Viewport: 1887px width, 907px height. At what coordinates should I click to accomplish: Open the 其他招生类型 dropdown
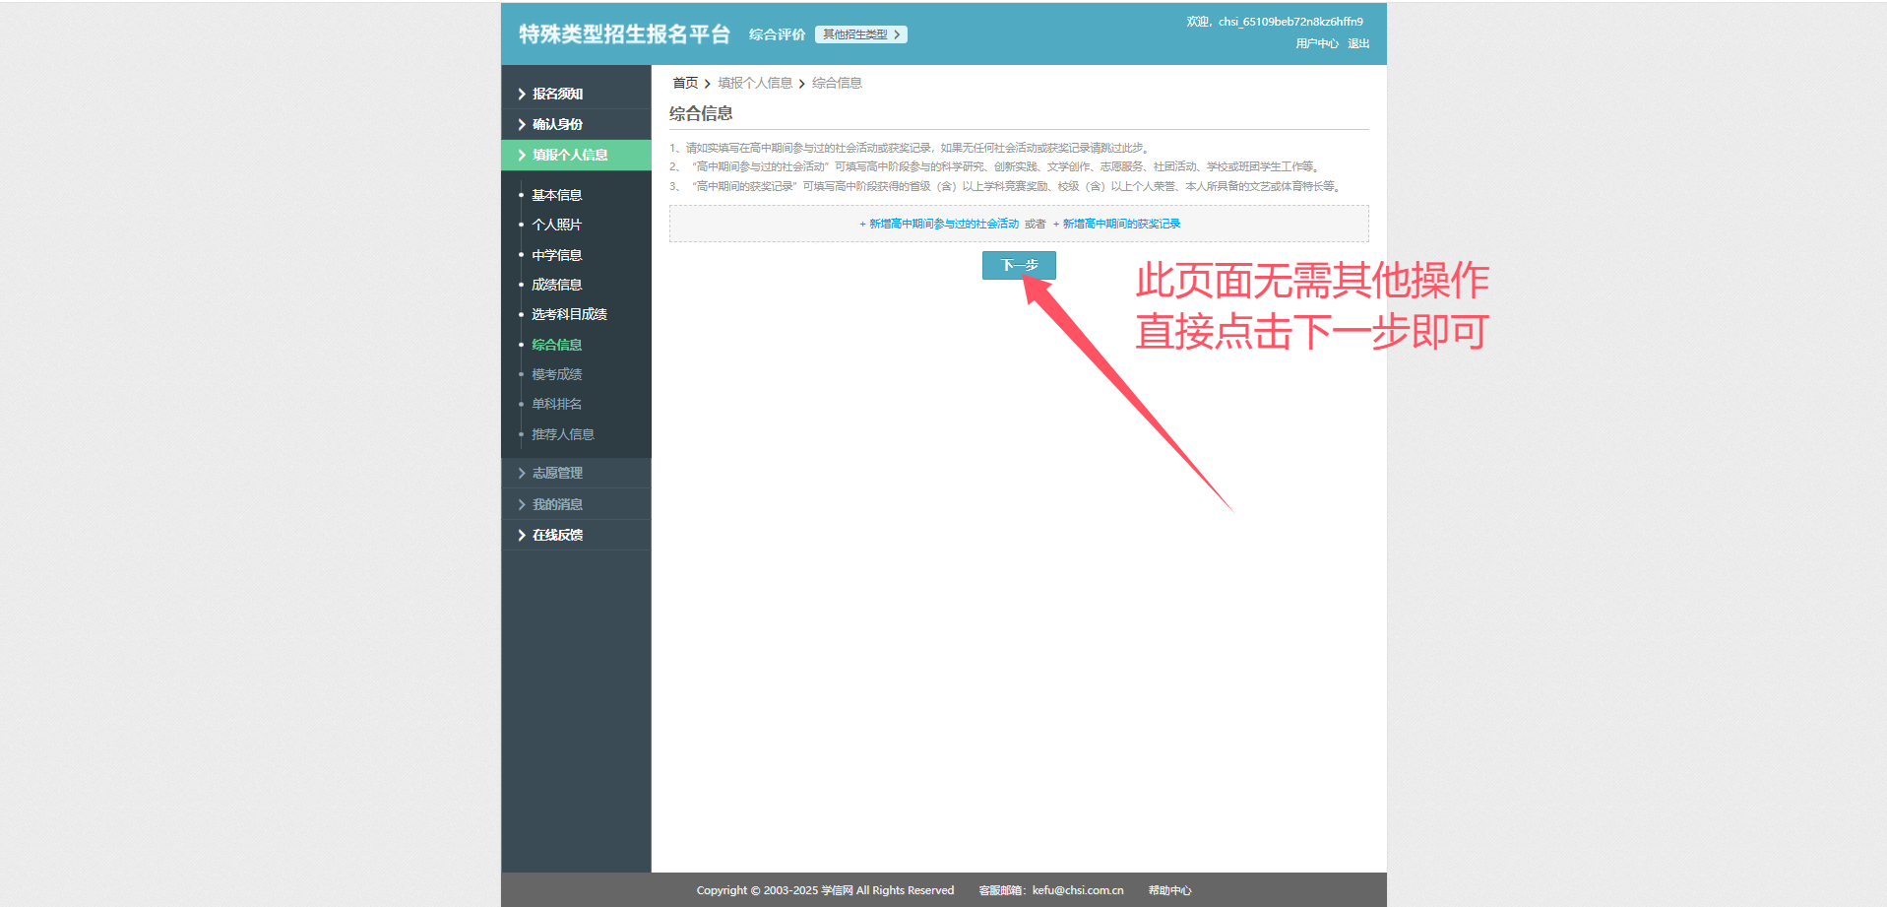coord(860,34)
